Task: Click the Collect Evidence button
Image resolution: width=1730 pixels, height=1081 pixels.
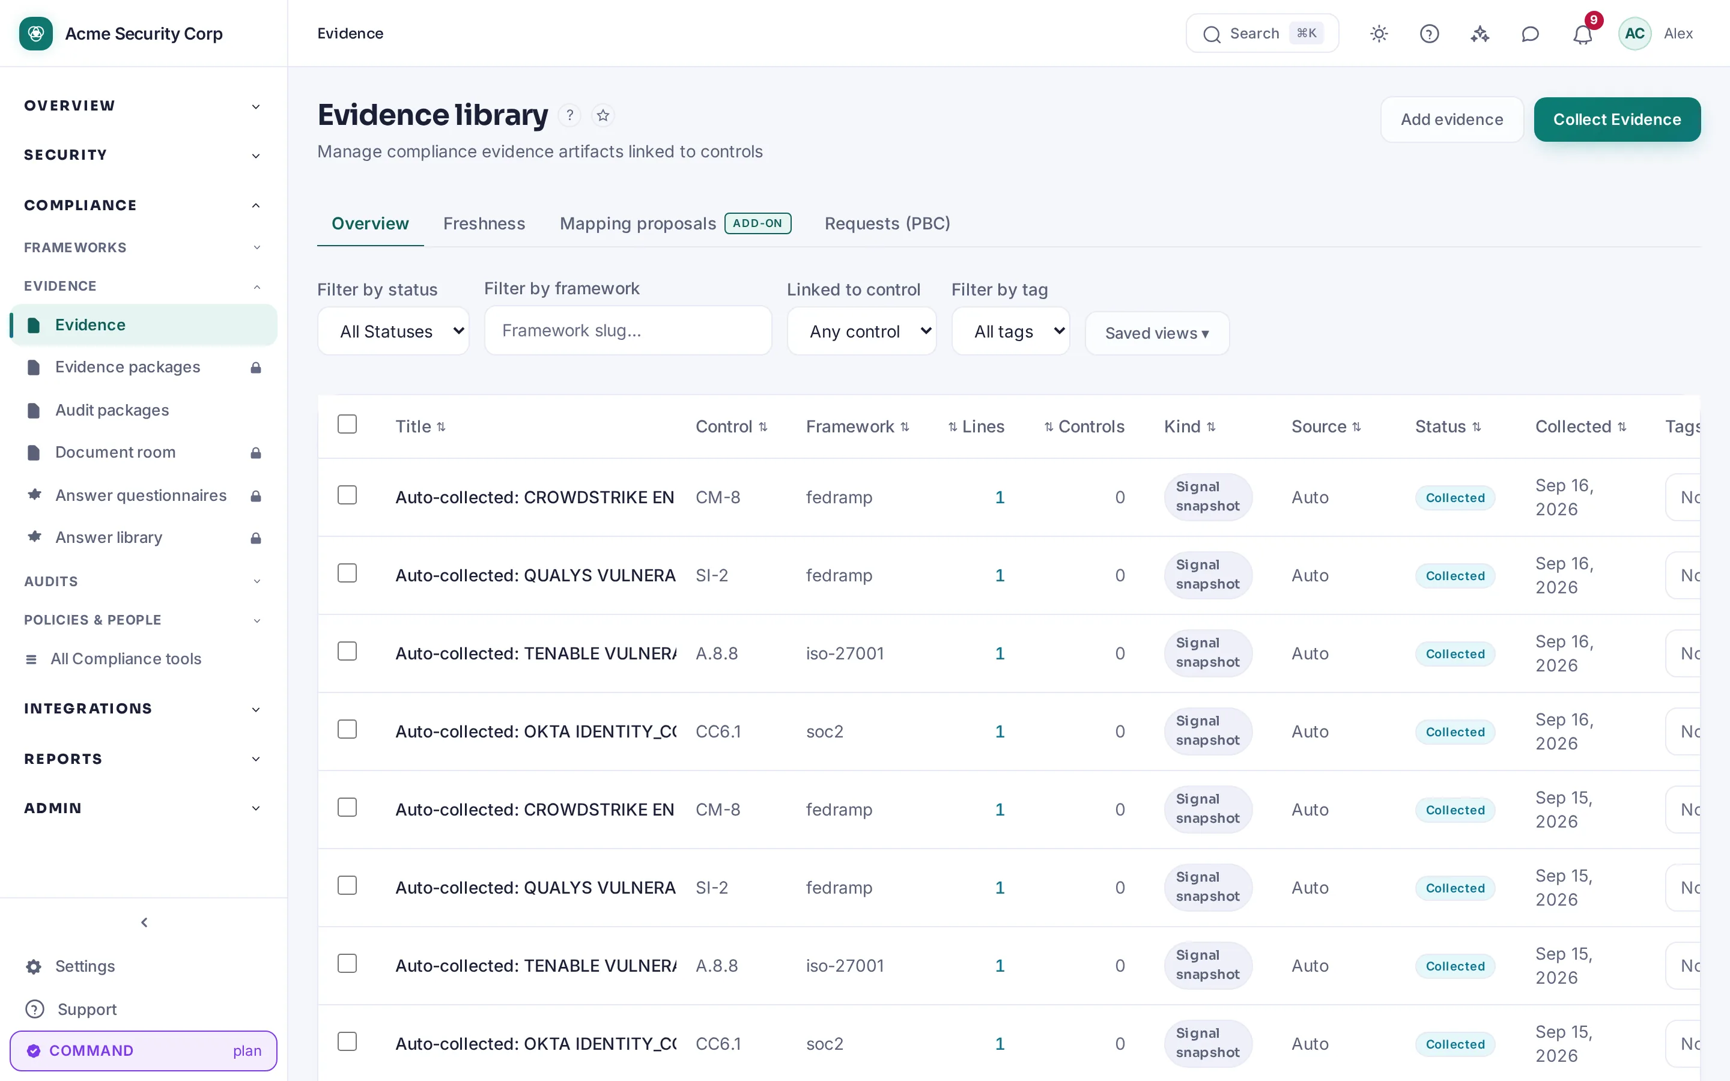Action: click(x=1617, y=120)
